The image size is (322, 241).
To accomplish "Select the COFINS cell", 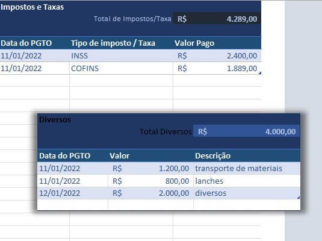I will 121,68.
